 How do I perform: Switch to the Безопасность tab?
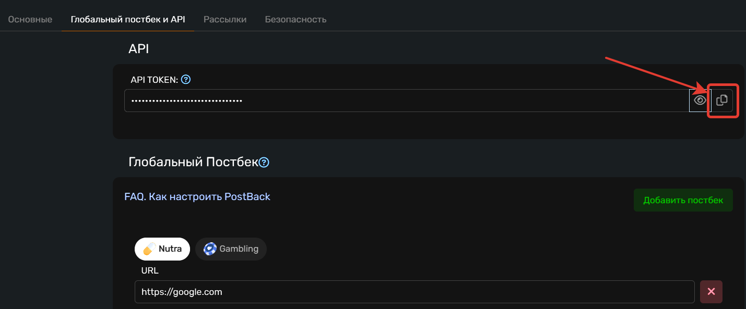(295, 19)
